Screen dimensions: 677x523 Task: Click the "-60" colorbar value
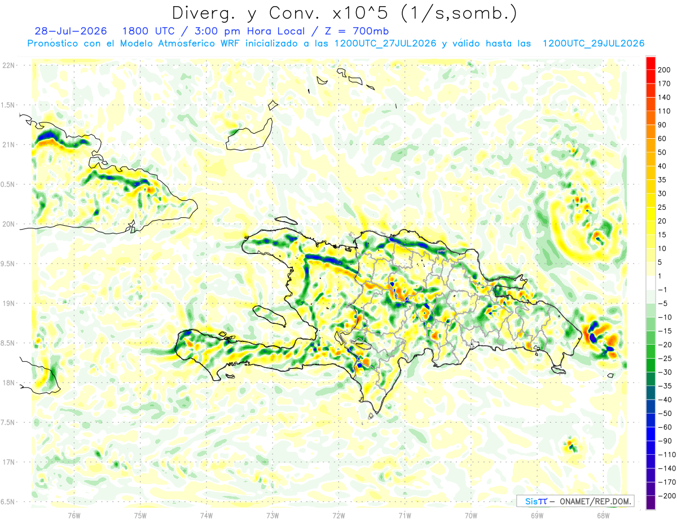(x=664, y=427)
